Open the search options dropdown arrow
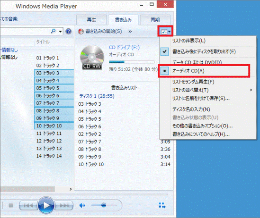260x218 pixels. [60, 31]
